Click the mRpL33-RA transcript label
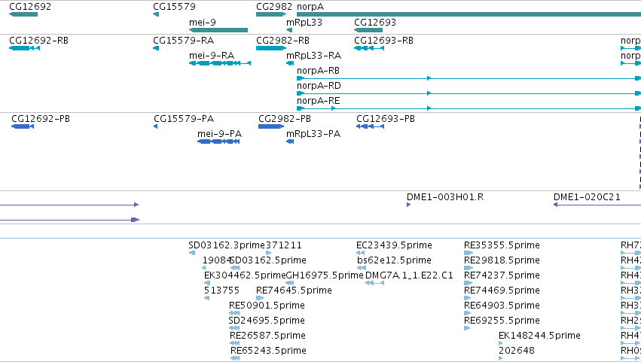Image resolution: width=641 pixels, height=362 pixels. coord(313,56)
